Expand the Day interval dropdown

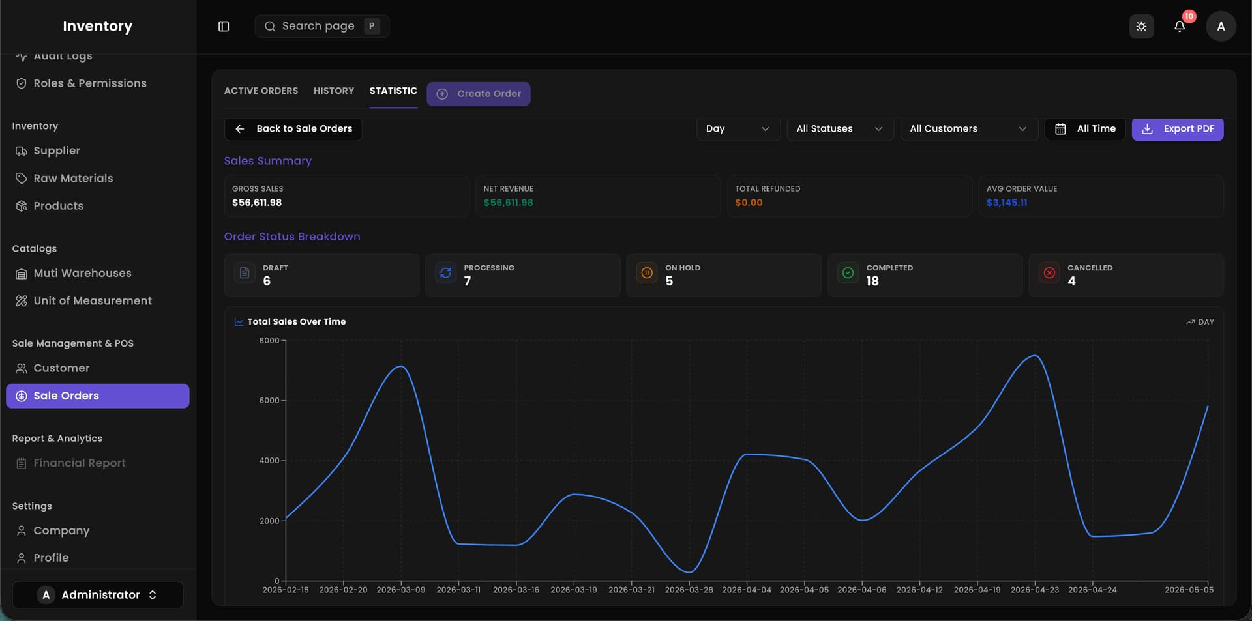(738, 129)
